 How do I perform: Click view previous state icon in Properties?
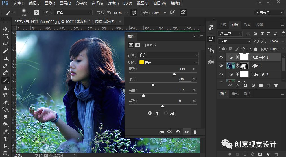coord(170,132)
